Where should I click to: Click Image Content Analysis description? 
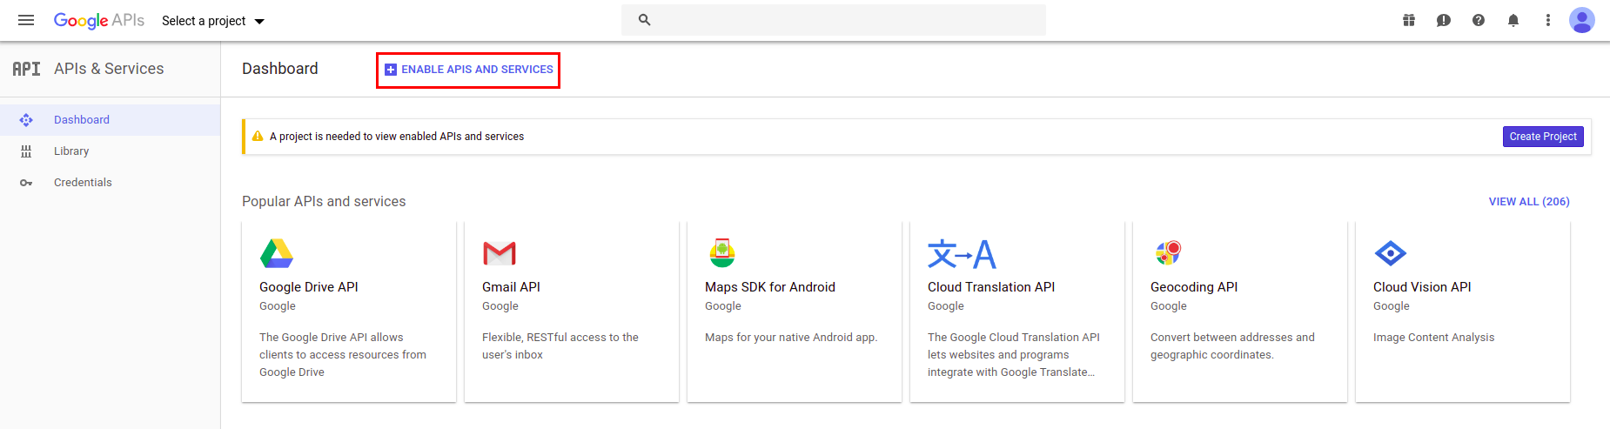pyautogui.click(x=1433, y=338)
